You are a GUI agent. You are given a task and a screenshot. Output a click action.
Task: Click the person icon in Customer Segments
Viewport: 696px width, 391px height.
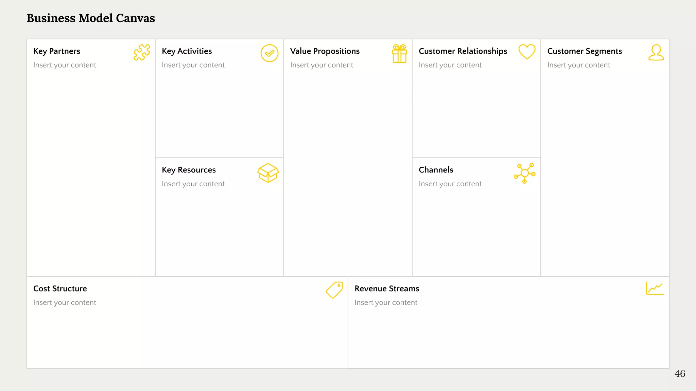point(656,53)
